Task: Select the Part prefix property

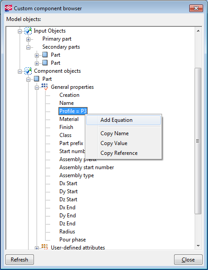Action: coord(71,143)
